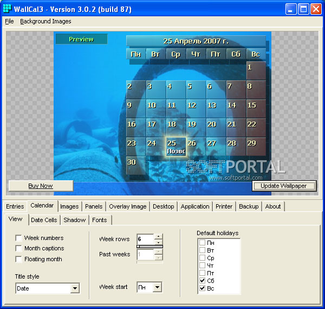Image resolution: width=325 pixels, height=309 pixels.
Task: Minimize the WallCal3 window
Action: tap(290, 9)
